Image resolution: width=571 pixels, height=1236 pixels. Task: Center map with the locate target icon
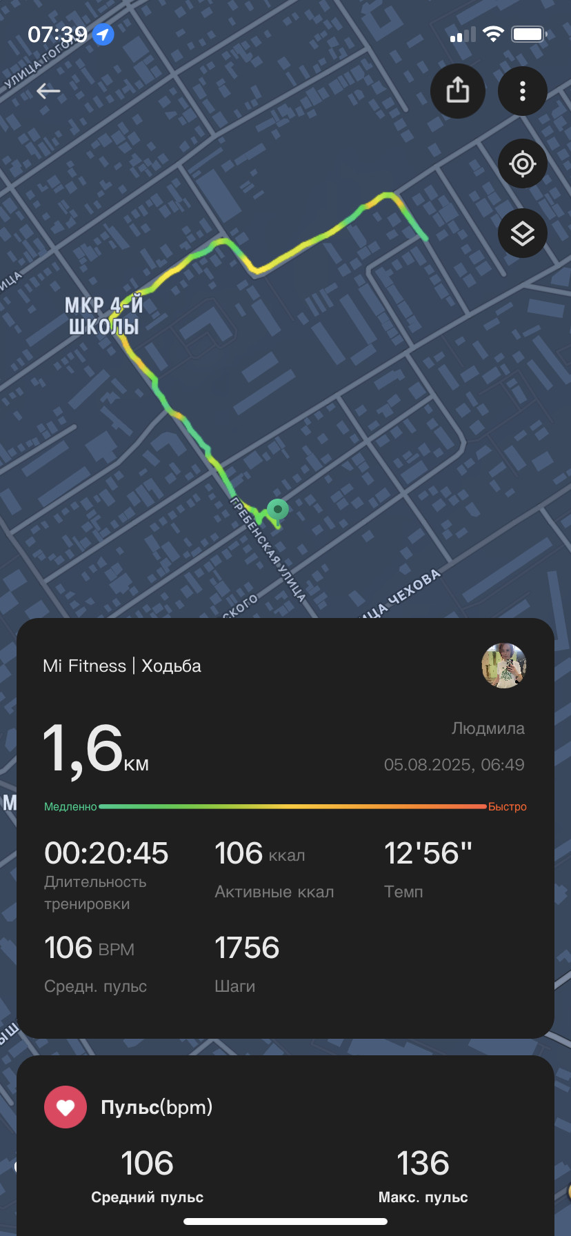click(x=523, y=163)
